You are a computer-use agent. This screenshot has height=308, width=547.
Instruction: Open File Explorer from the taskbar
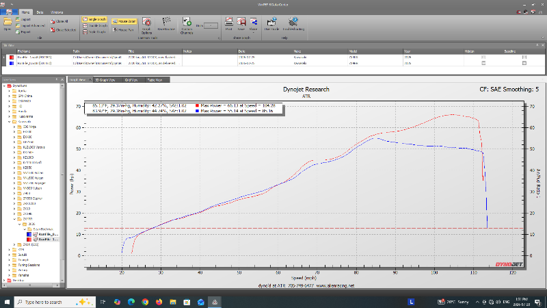(173, 302)
